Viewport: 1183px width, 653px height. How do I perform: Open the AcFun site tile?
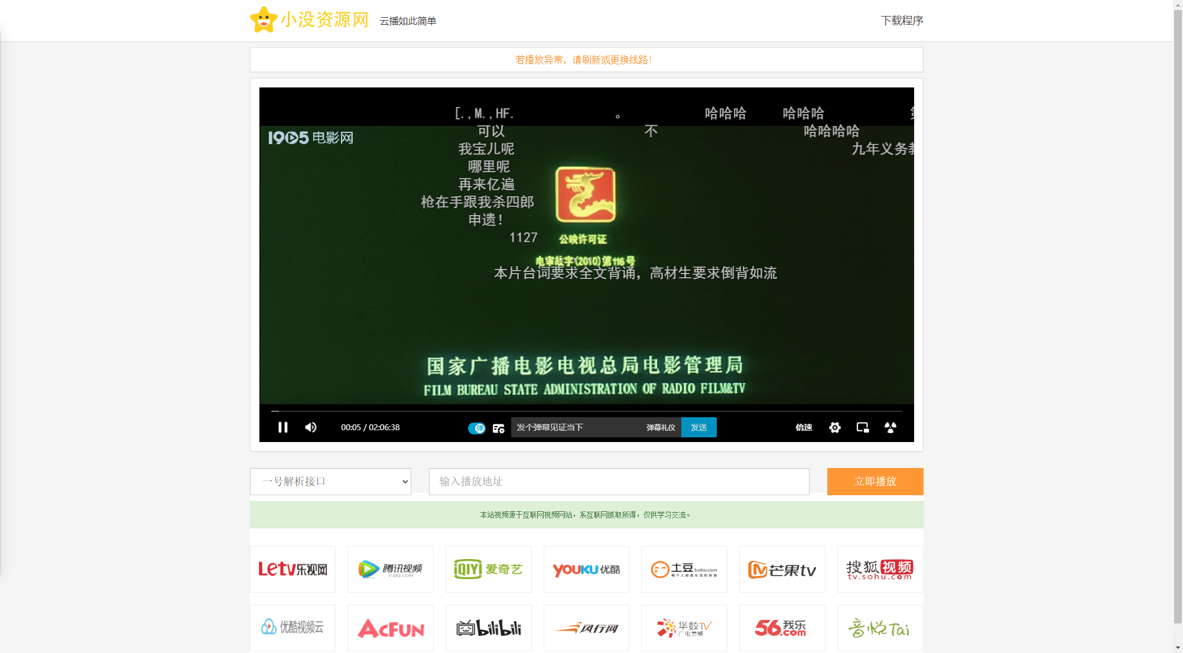(391, 628)
